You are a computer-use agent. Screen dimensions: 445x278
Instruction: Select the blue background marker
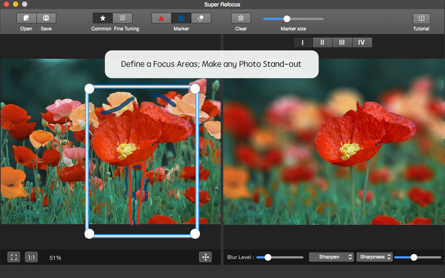tap(181, 18)
